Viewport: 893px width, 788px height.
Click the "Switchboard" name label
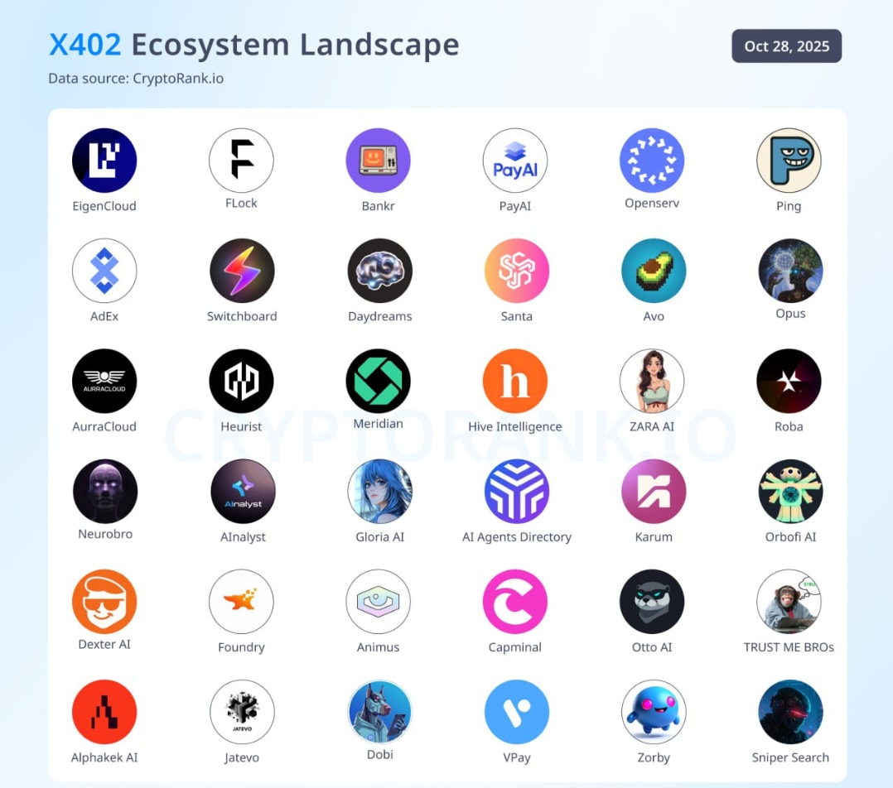click(242, 316)
